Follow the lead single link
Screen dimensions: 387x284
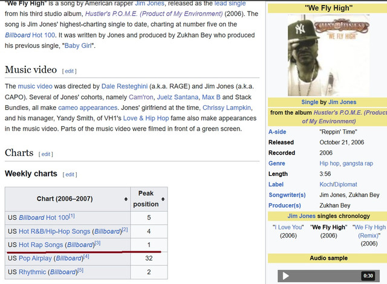point(230,4)
